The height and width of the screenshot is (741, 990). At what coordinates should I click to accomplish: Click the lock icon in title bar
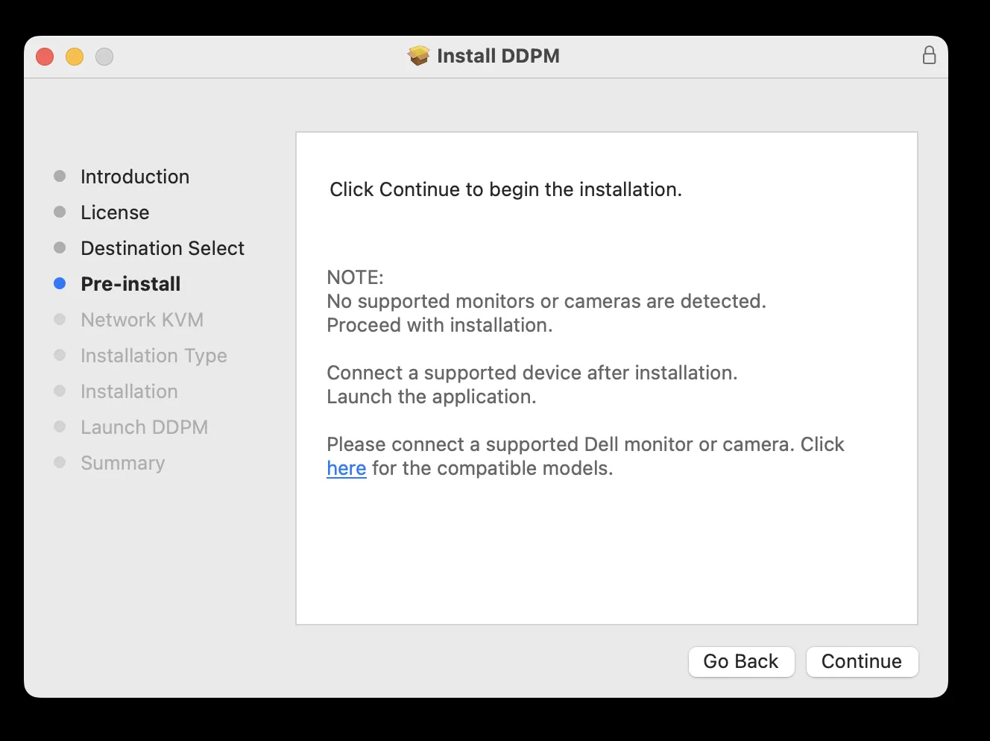tap(929, 56)
